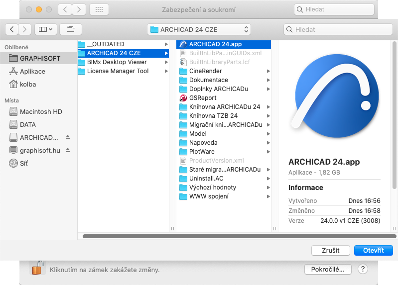Click the help question mark button
The image size is (398, 285).
[363, 269]
